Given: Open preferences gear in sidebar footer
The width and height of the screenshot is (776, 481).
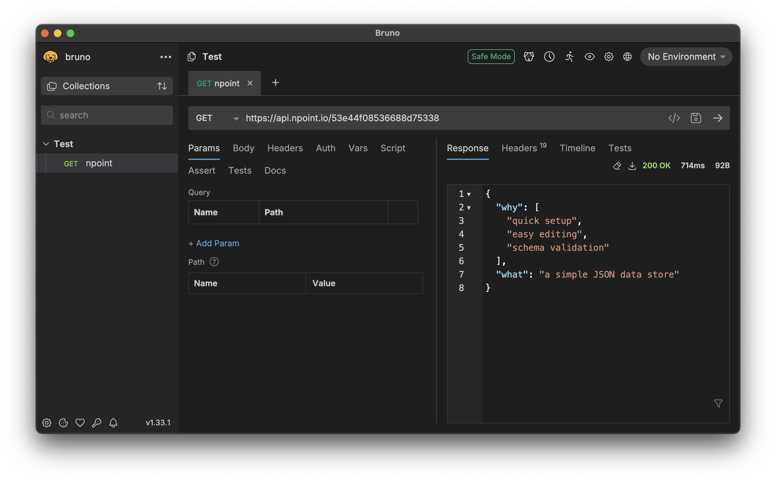Looking at the screenshot, I should [x=47, y=423].
